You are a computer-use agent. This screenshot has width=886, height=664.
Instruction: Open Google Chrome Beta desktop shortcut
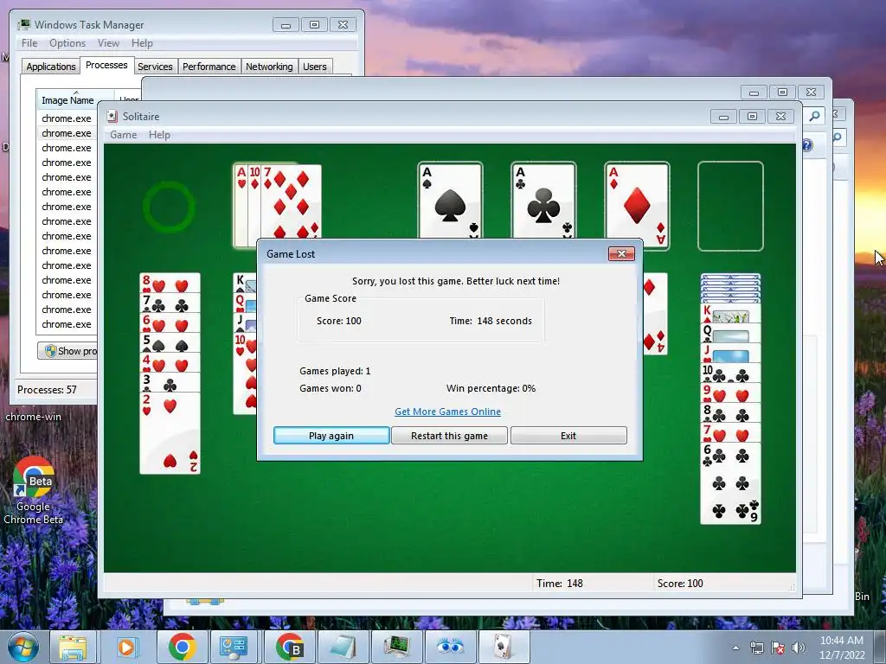[x=34, y=490]
